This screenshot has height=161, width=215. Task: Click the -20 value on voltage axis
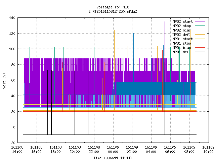tap(12, 143)
